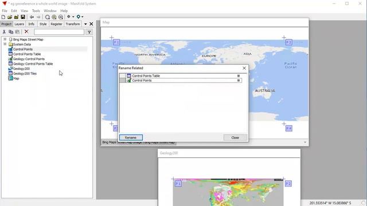Open the Edit menu
This screenshot has width=367, height=206.
pos(14,11)
